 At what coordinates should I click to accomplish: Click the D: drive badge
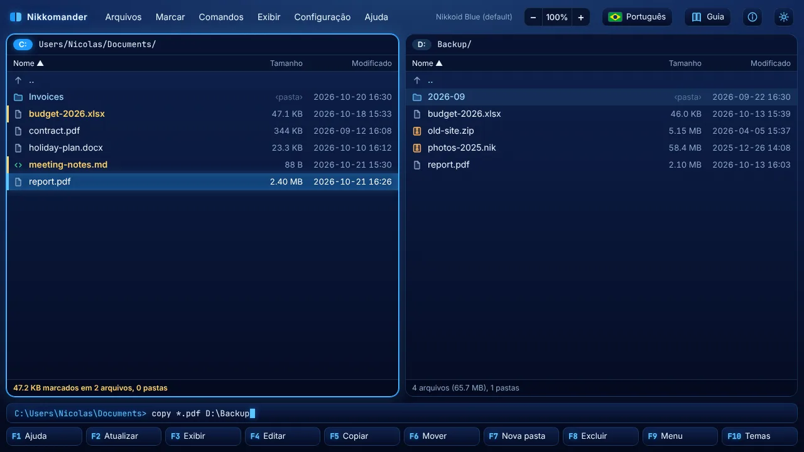pyautogui.click(x=421, y=45)
